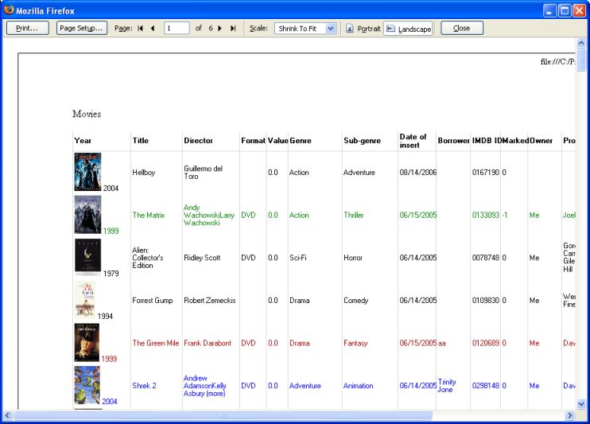Click the year '1979' text
This screenshot has height=424, width=590.
tap(111, 274)
